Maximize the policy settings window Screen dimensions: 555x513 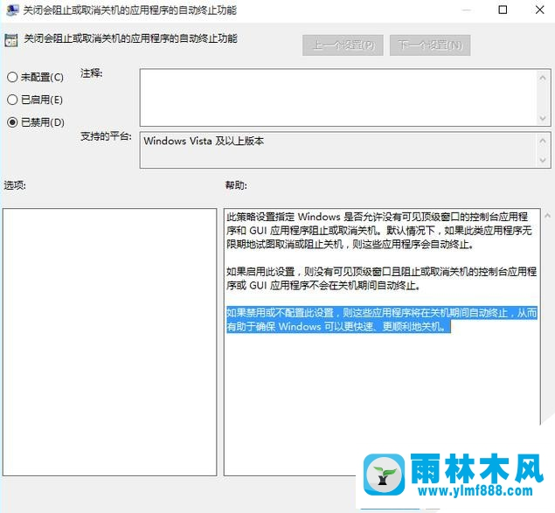[x=503, y=10]
